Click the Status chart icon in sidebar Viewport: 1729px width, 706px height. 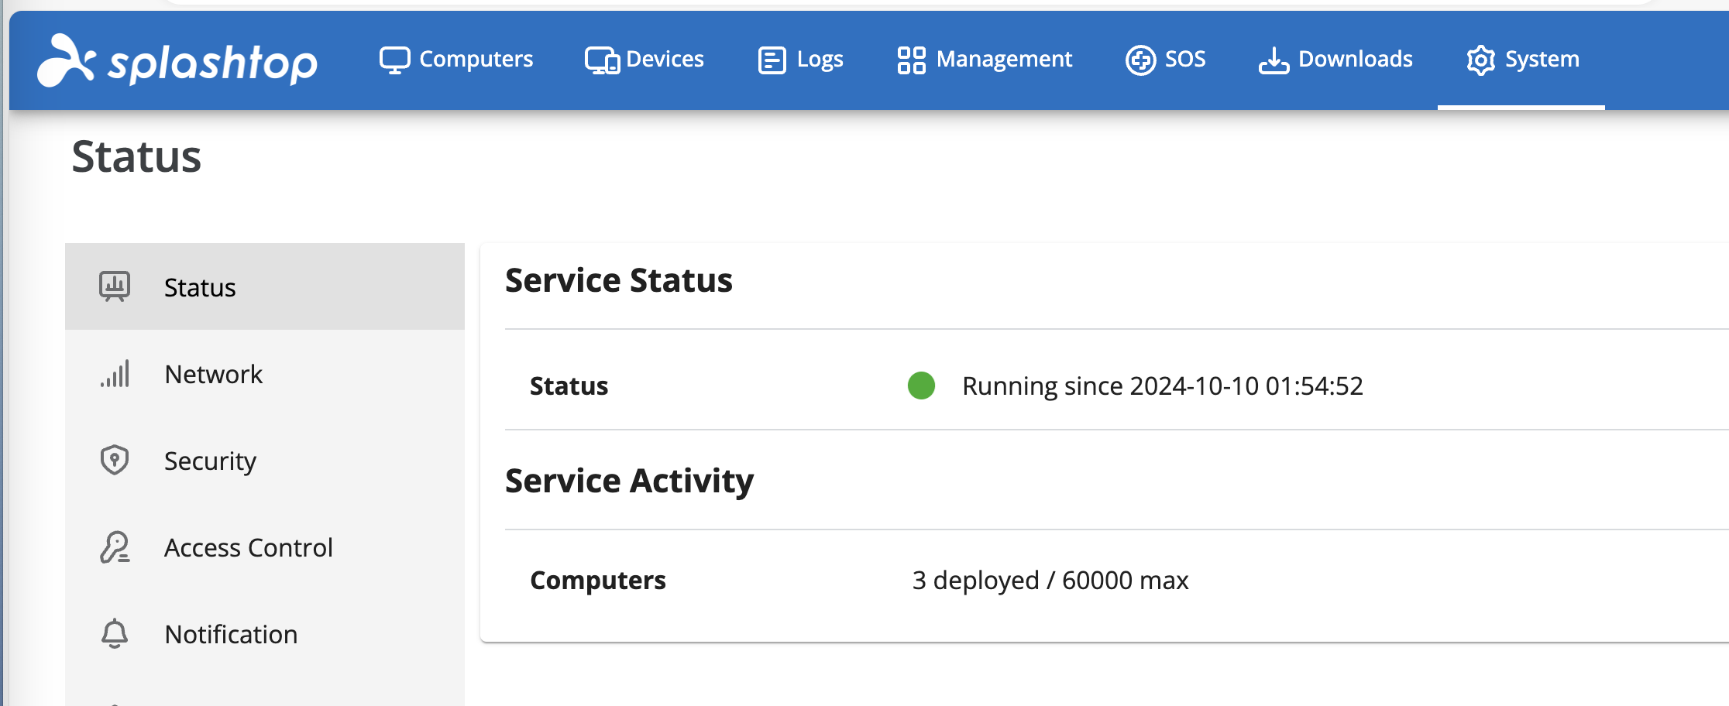click(115, 286)
